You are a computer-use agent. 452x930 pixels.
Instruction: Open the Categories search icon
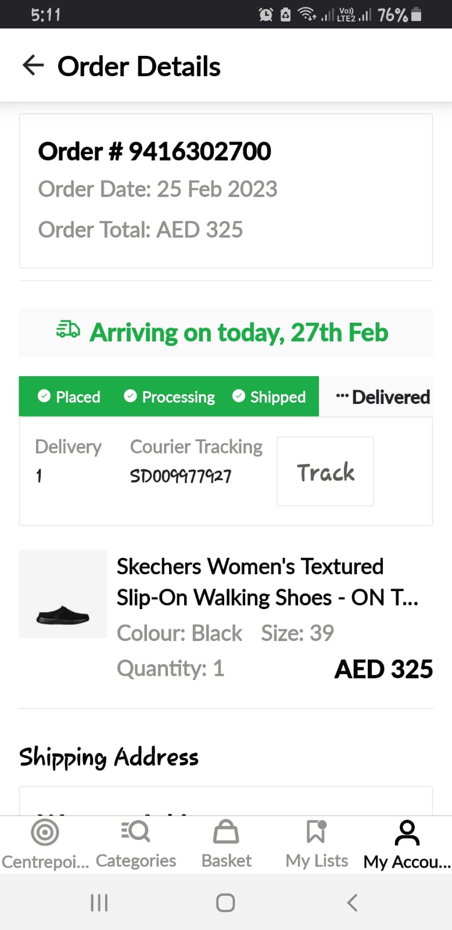click(136, 832)
